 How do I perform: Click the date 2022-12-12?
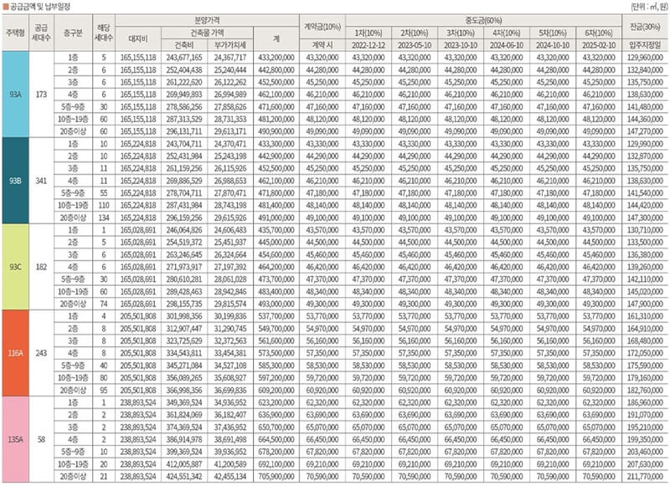pyautogui.click(x=368, y=45)
